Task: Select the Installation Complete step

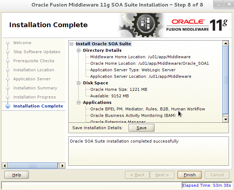Action: pos(38,106)
